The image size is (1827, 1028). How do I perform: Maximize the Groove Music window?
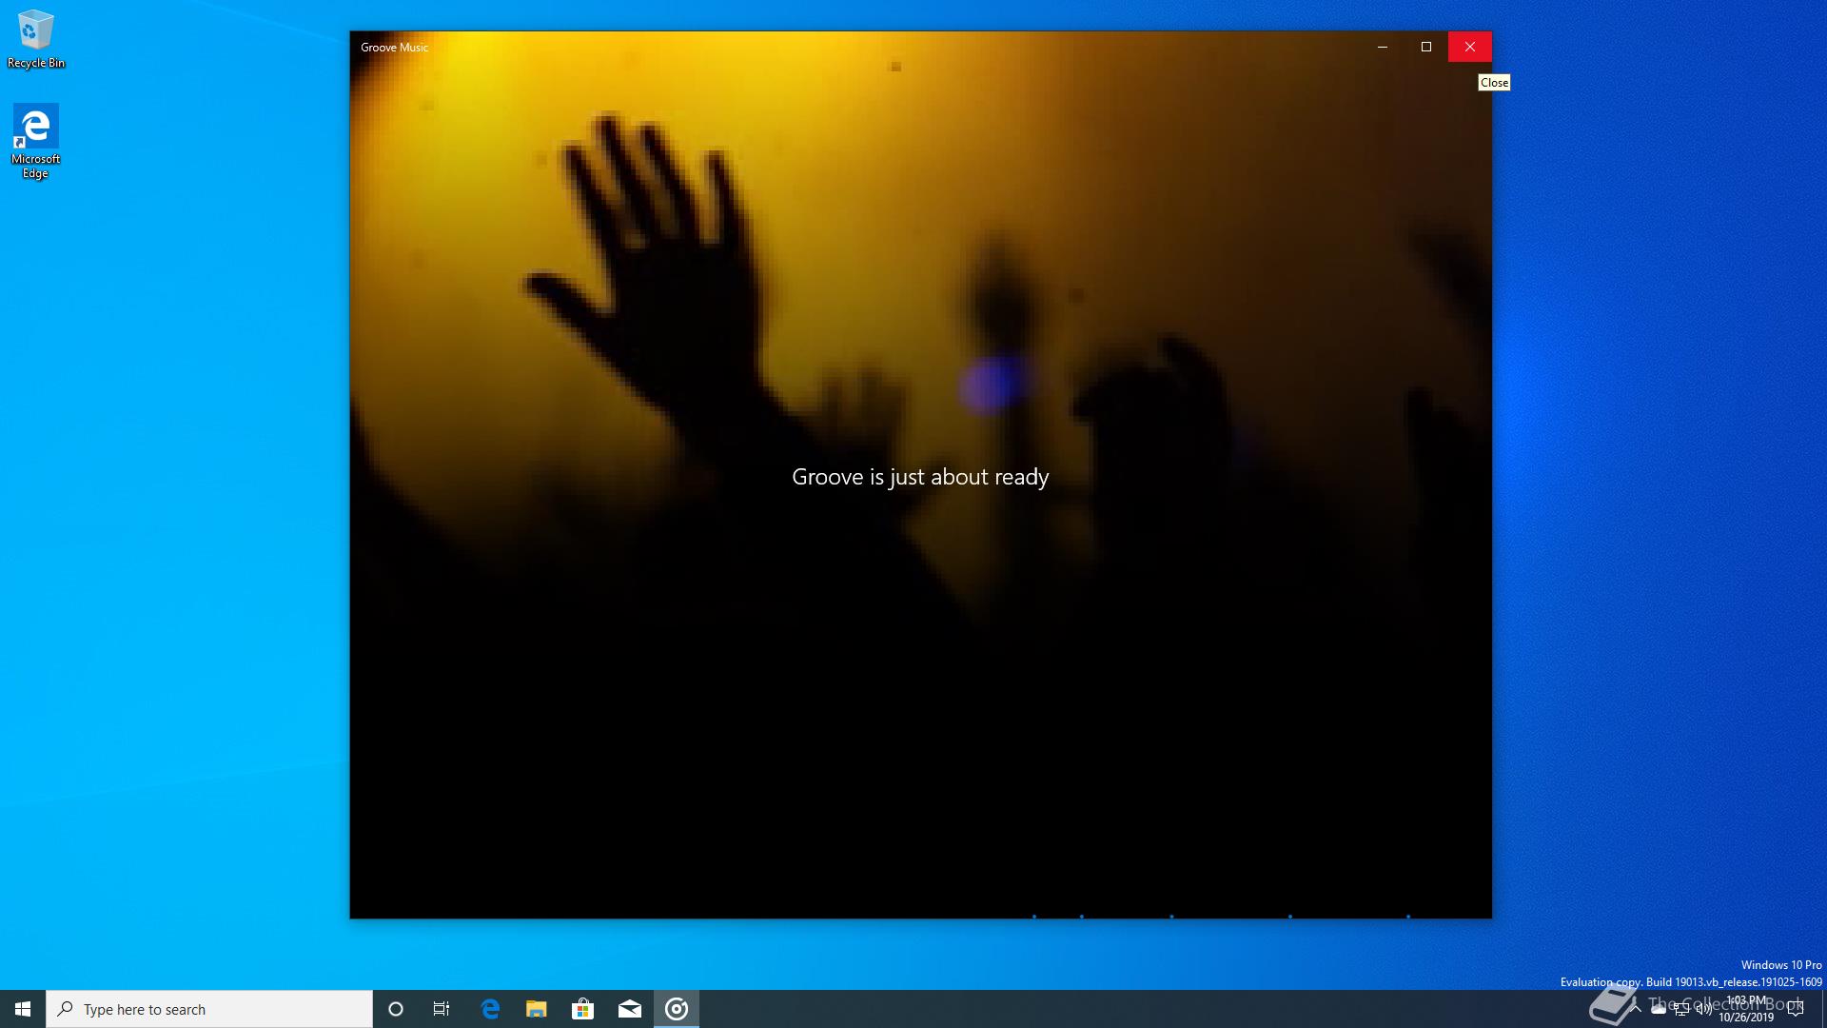coord(1425,47)
